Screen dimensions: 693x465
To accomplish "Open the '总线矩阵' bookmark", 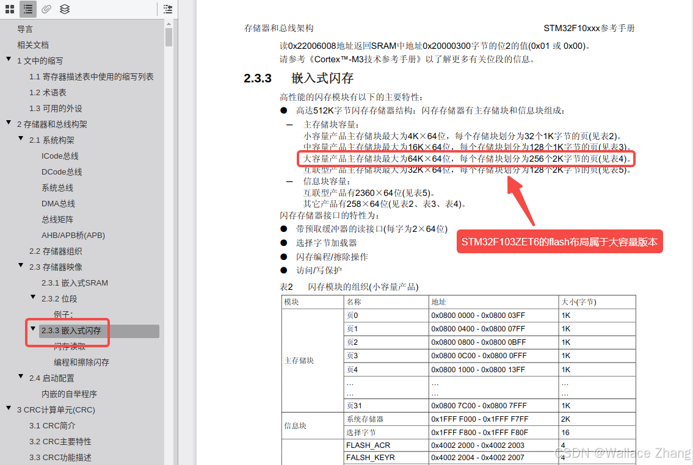I will tap(57, 220).
